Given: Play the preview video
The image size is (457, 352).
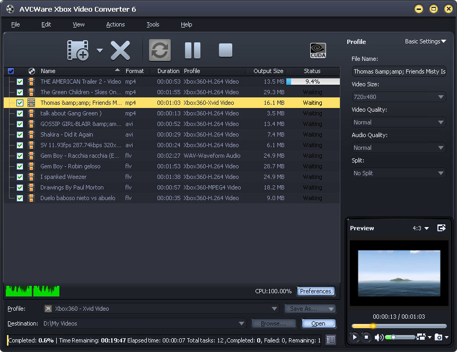Looking at the screenshot, I should [x=354, y=337].
